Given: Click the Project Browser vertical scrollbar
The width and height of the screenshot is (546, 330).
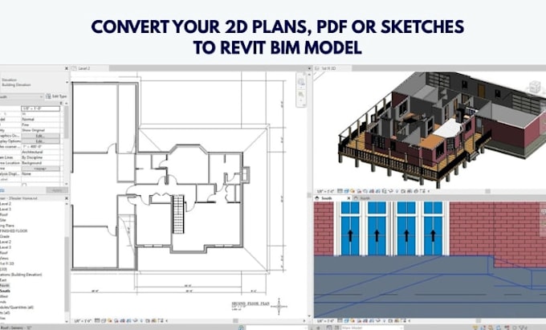Looking at the screenshot, I should (x=67, y=275).
